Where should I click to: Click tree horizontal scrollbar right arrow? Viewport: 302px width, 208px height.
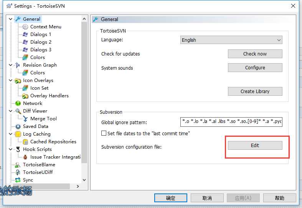78,186
